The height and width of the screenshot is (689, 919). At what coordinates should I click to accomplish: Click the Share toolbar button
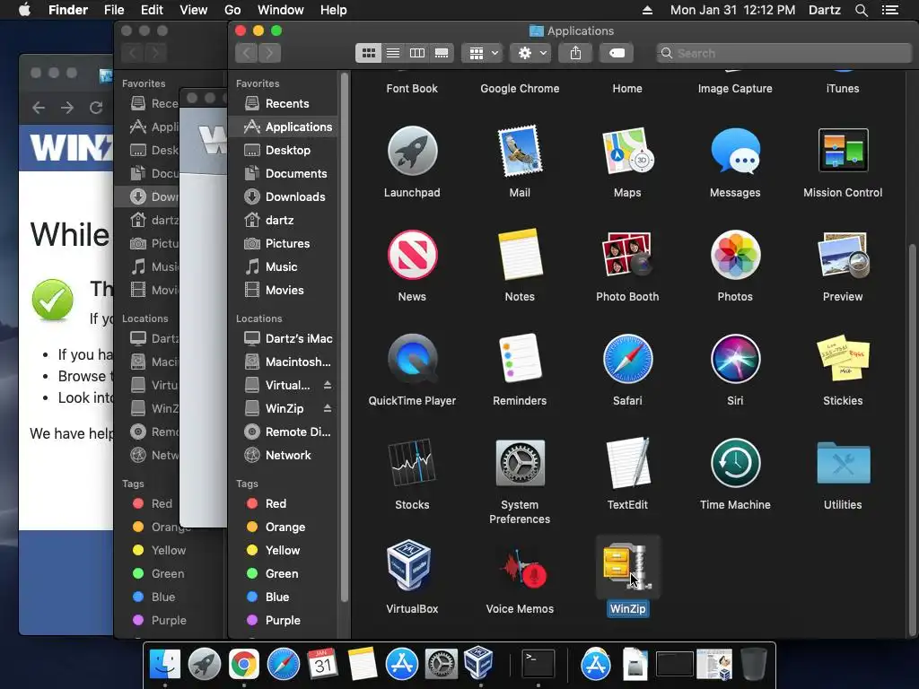pos(575,53)
